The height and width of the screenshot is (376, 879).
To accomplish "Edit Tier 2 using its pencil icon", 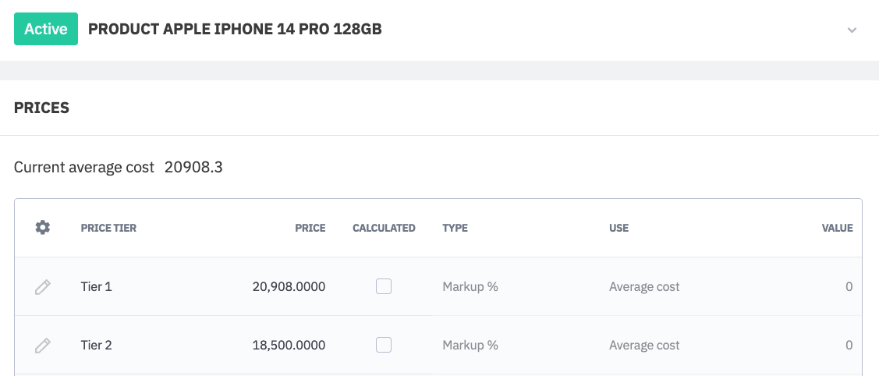I will [x=43, y=346].
